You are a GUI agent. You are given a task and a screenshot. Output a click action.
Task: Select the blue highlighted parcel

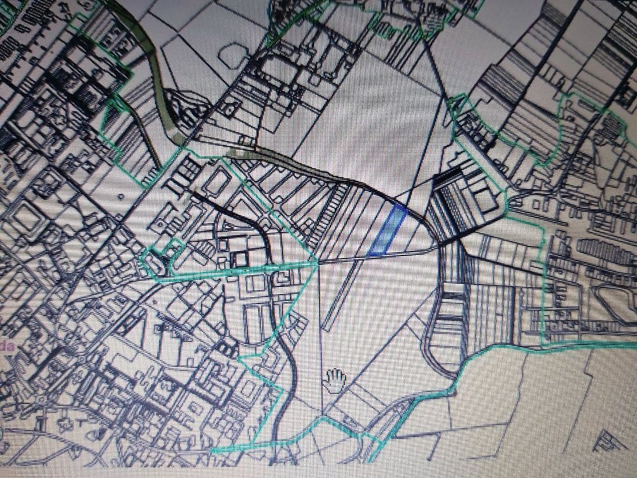[x=387, y=231]
